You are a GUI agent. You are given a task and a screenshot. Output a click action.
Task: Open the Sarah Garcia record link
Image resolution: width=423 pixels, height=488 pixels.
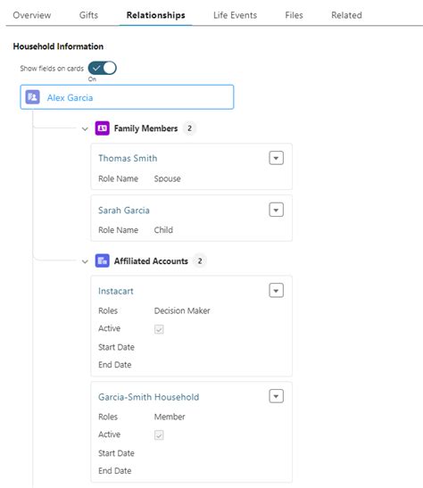point(124,210)
